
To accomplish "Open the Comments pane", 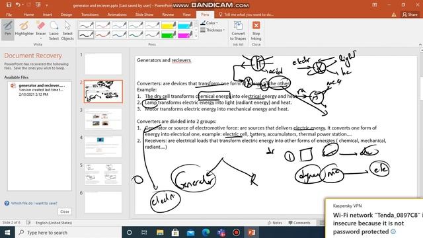I will coord(299,223).
